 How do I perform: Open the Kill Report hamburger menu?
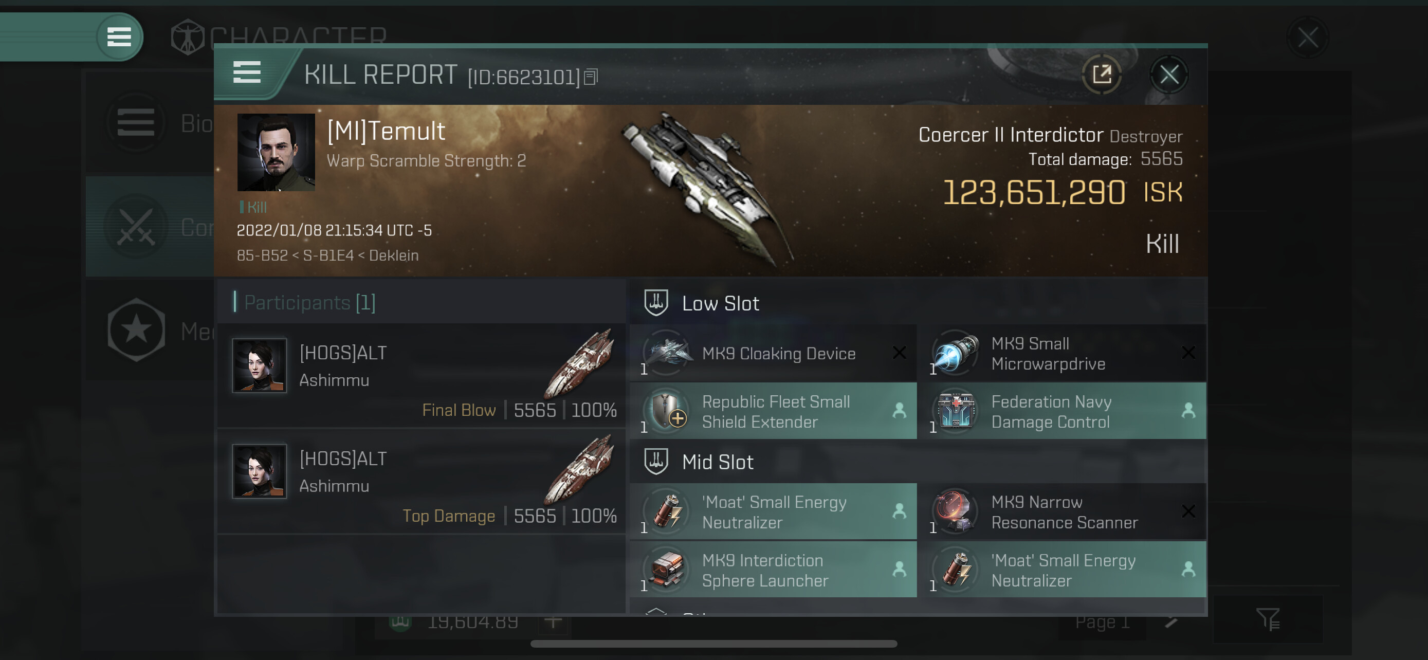click(x=247, y=72)
